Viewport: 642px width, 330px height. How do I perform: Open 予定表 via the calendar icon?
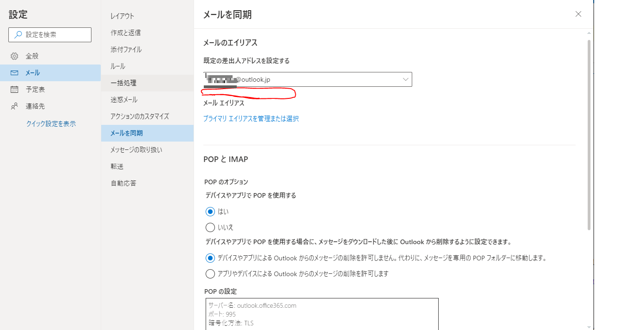pyautogui.click(x=14, y=89)
